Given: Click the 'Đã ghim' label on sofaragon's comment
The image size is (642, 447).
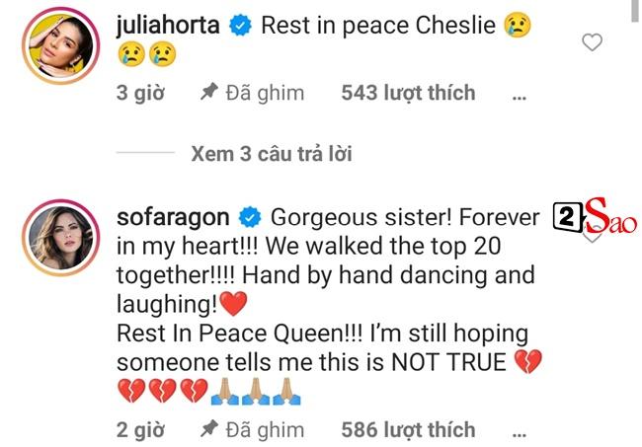Looking at the screenshot, I should point(265,430).
